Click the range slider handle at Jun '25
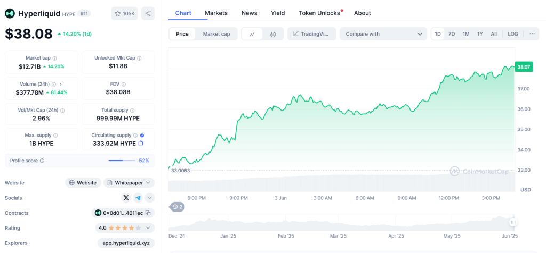Screen dimensions: 546x253 512,223
